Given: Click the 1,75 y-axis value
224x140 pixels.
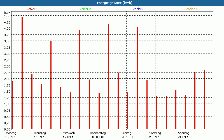Looking at the screenshot, I should 7,85.
